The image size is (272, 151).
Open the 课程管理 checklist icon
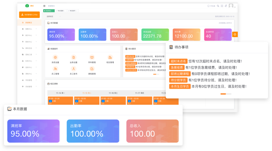[x=92, y=69]
